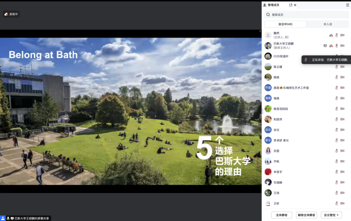Open the hamburger menu at panel top
The height and width of the screenshot is (221, 351).
(347, 5)
